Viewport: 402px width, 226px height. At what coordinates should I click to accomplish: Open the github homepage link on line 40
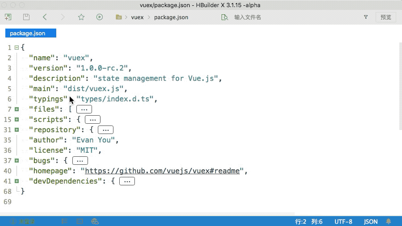tap(162, 171)
